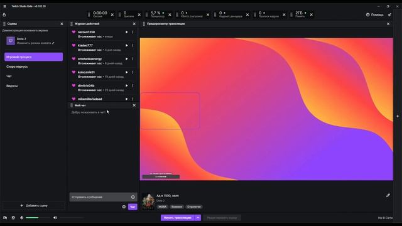Click the Мой чат drag handle

coord(72,105)
